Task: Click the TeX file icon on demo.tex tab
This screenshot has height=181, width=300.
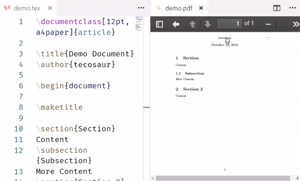Action: coord(7,7)
